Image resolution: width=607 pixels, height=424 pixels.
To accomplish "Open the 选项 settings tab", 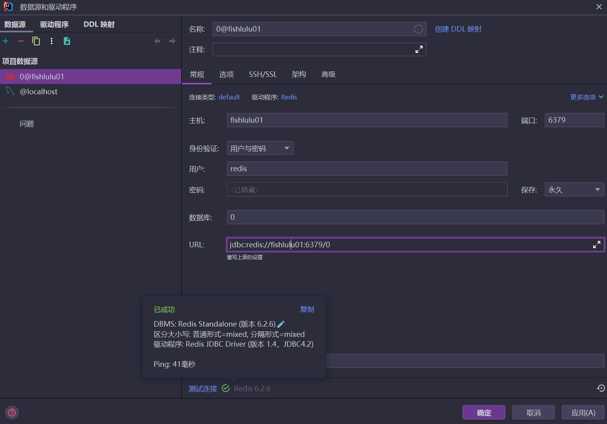I will tap(226, 74).
